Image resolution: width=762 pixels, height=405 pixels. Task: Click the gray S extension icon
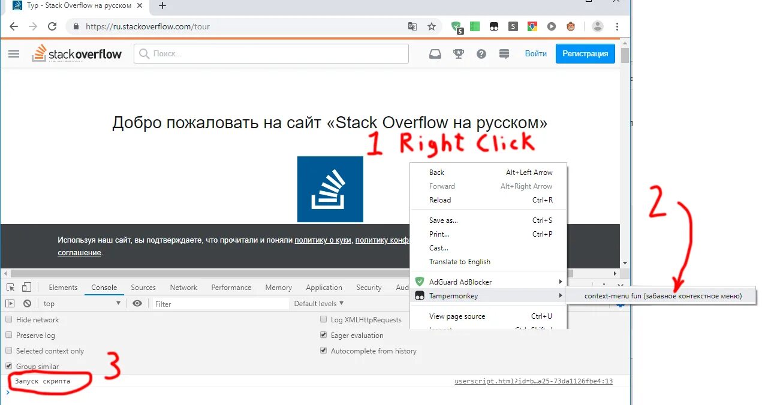pyautogui.click(x=513, y=26)
